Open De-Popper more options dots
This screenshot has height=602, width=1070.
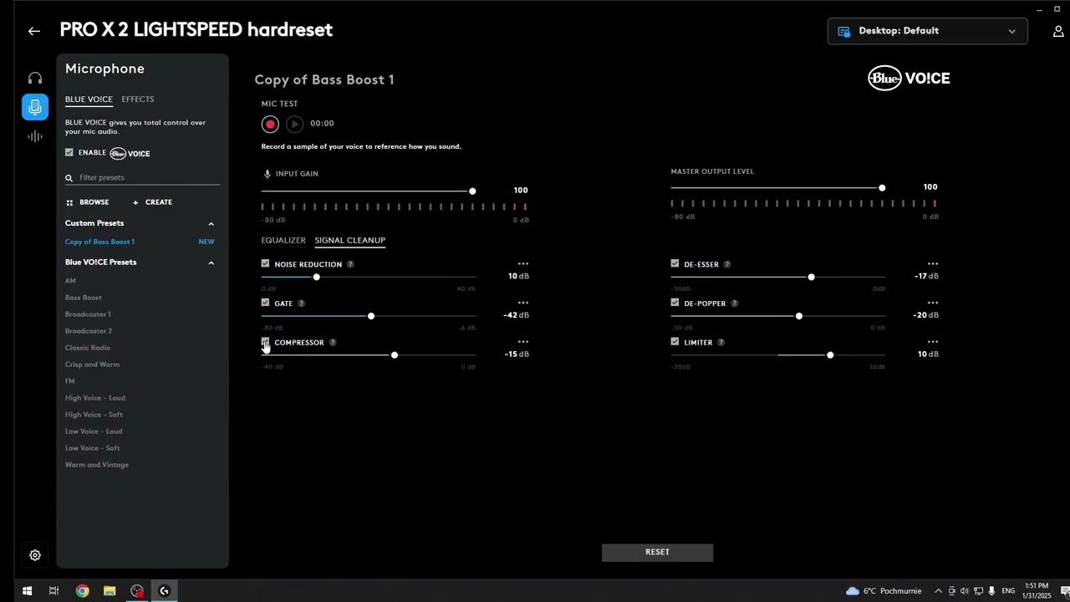[933, 303]
